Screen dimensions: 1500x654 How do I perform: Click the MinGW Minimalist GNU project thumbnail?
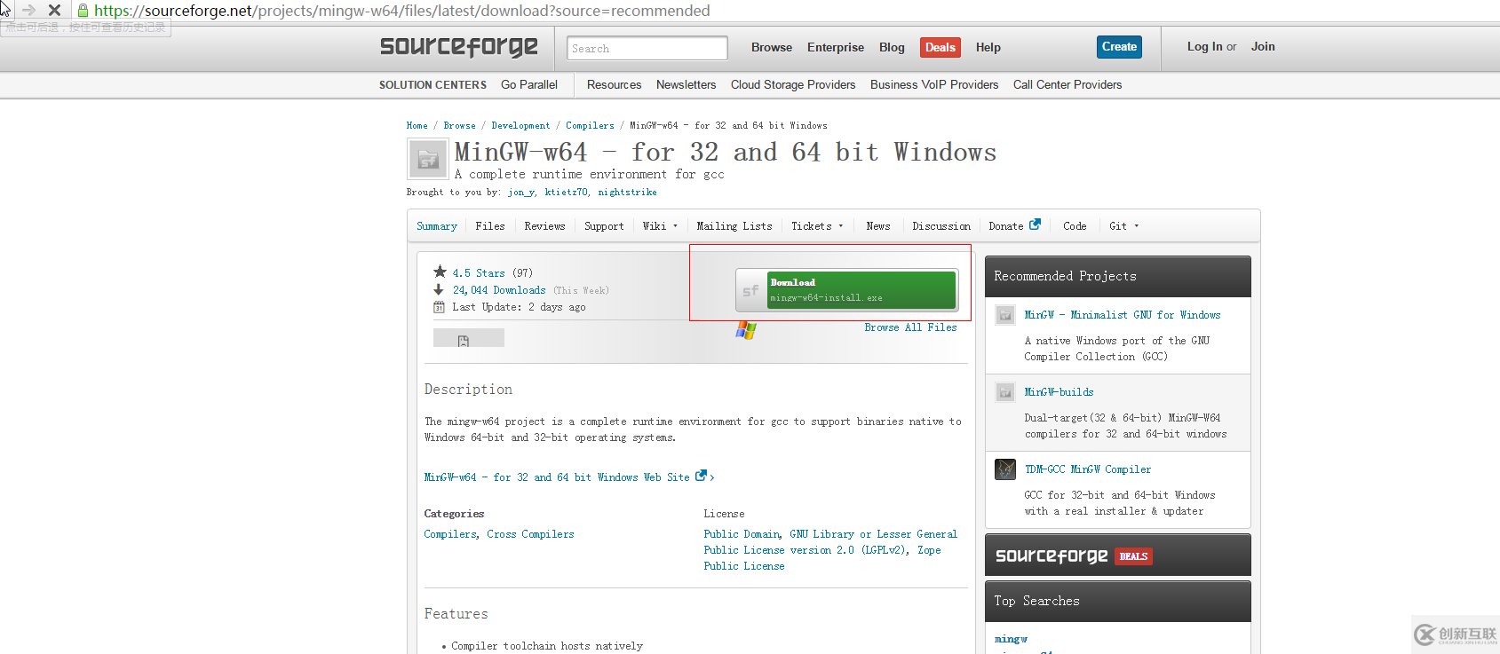coord(1005,315)
